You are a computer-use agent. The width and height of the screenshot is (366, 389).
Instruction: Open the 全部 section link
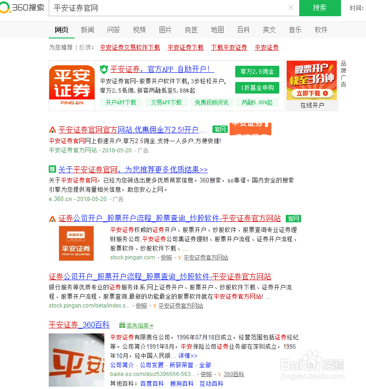coord(205,365)
